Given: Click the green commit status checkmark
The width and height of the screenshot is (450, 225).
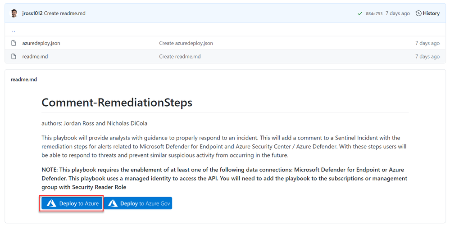Looking at the screenshot, I should point(360,13).
